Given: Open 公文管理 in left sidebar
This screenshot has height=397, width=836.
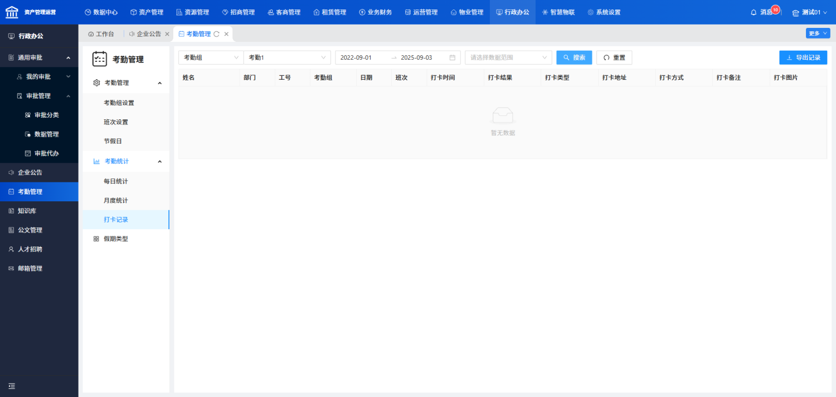Looking at the screenshot, I should tap(39, 230).
